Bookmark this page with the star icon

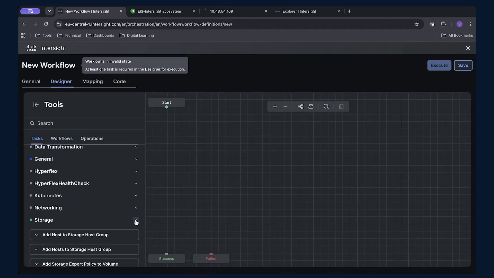[x=417, y=24]
